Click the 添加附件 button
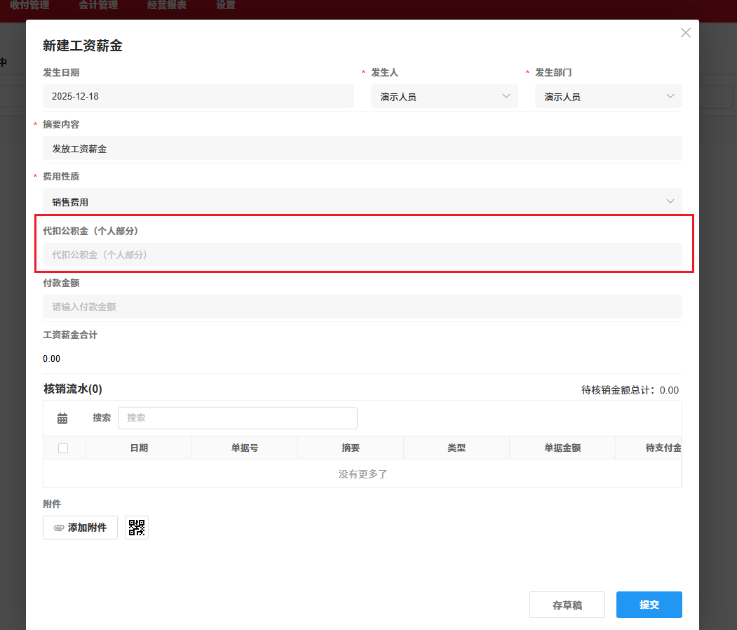Image resolution: width=737 pixels, height=630 pixels. (80, 527)
